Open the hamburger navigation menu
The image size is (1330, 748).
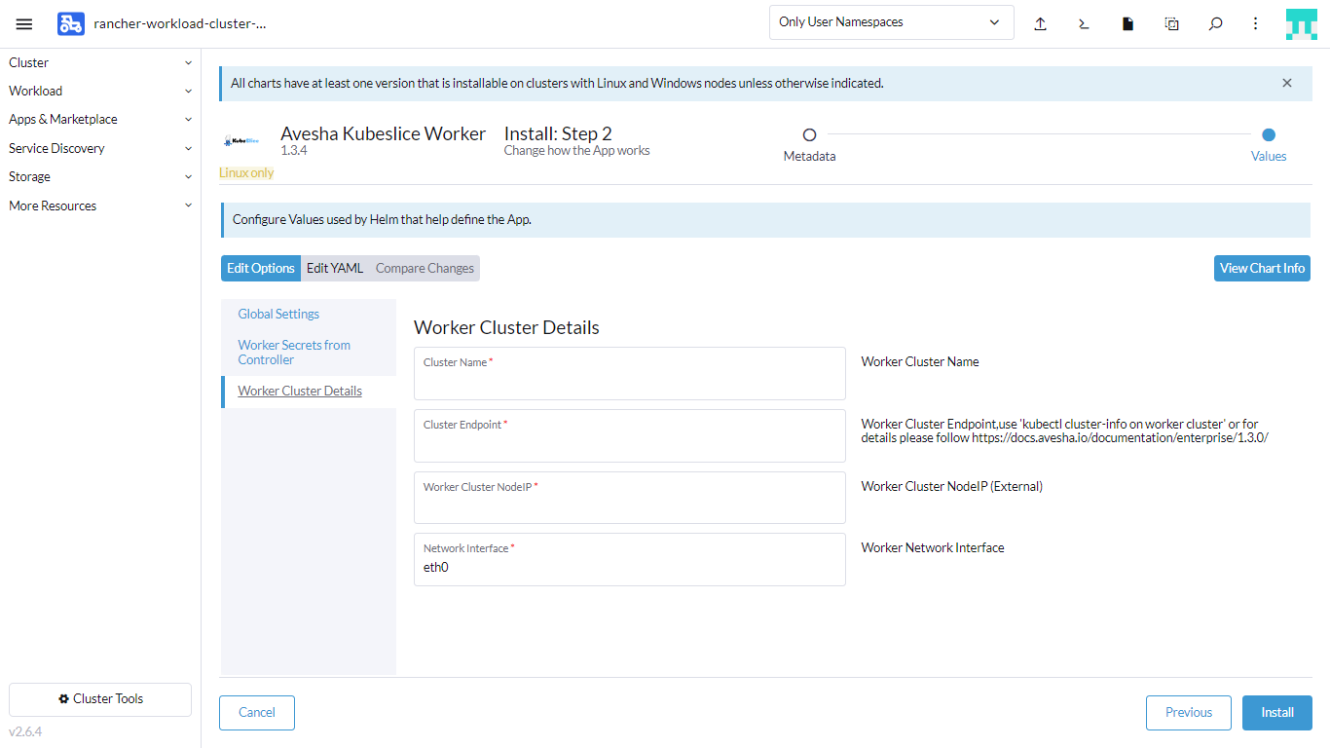24,24
